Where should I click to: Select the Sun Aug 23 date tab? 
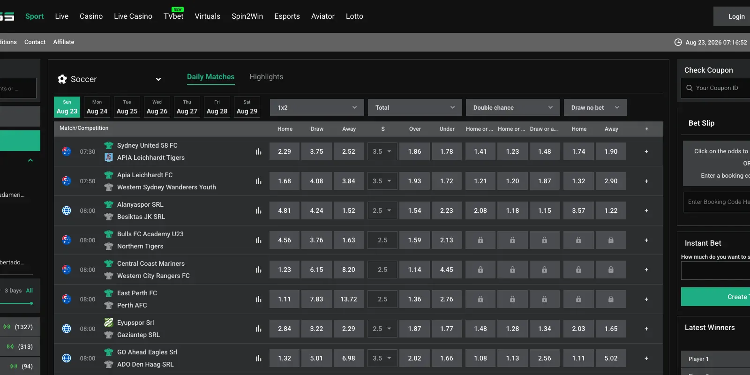tap(67, 107)
